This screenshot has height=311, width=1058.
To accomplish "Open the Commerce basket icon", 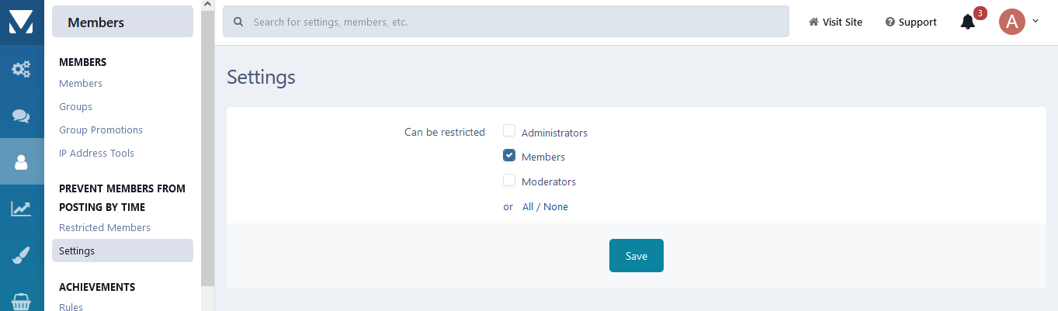I will tap(21, 301).
